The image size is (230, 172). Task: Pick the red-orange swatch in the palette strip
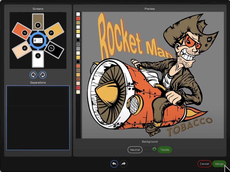pyautogui.click(x=78, y=18)
